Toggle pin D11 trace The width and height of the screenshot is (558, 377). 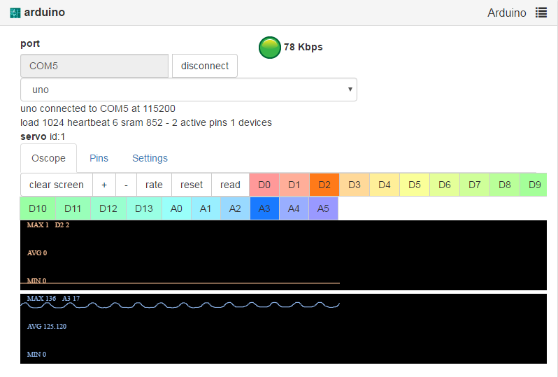pos(73,208)
